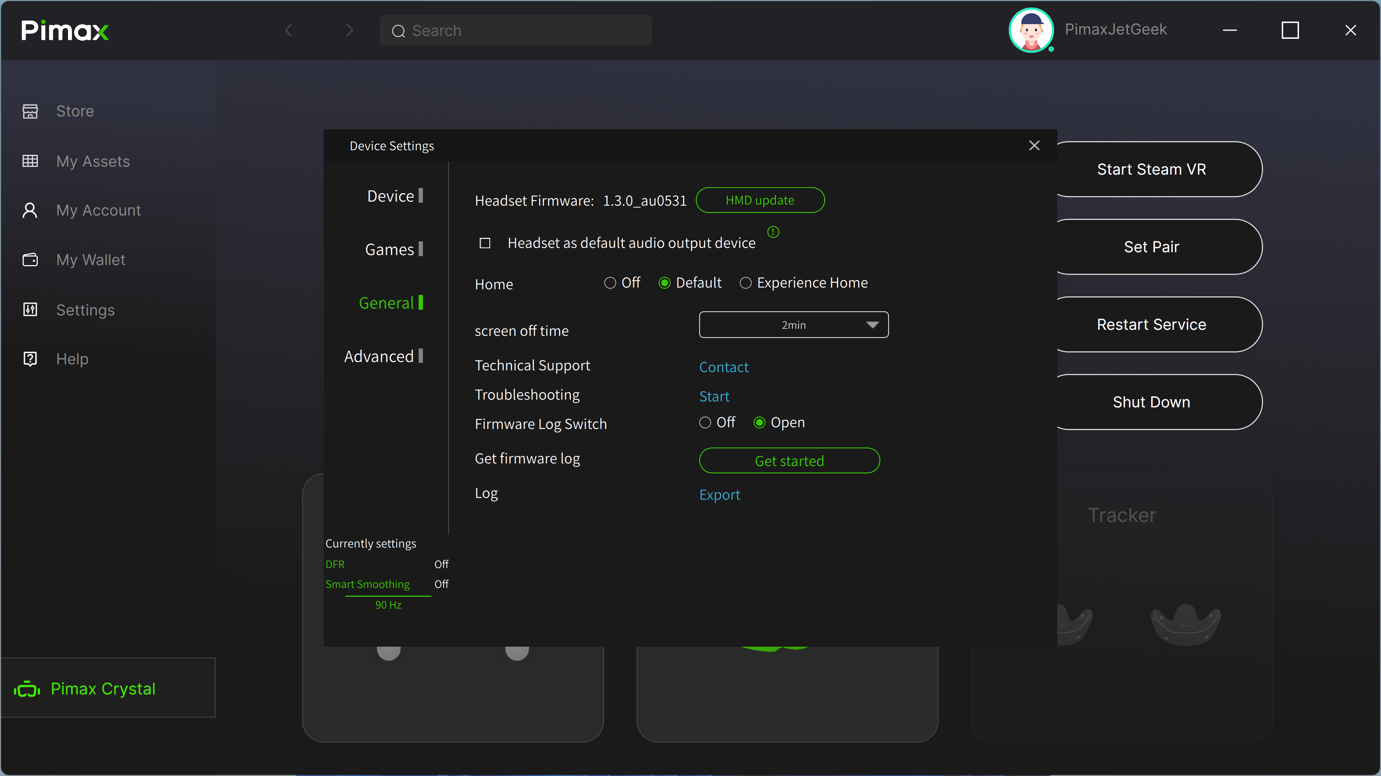
Task: Set Home option to Off
Action: [x=610, y=283]
